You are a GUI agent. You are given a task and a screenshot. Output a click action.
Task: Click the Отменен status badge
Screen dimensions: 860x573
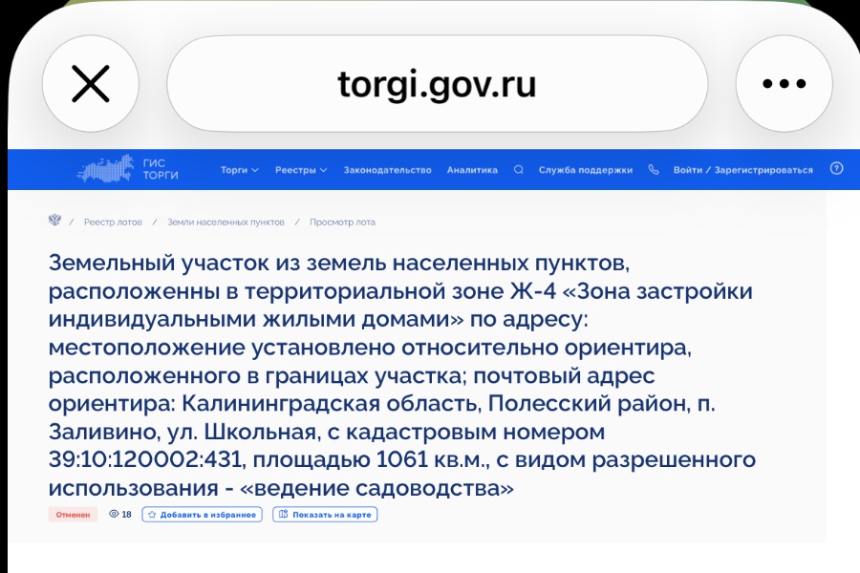(73, 515)
